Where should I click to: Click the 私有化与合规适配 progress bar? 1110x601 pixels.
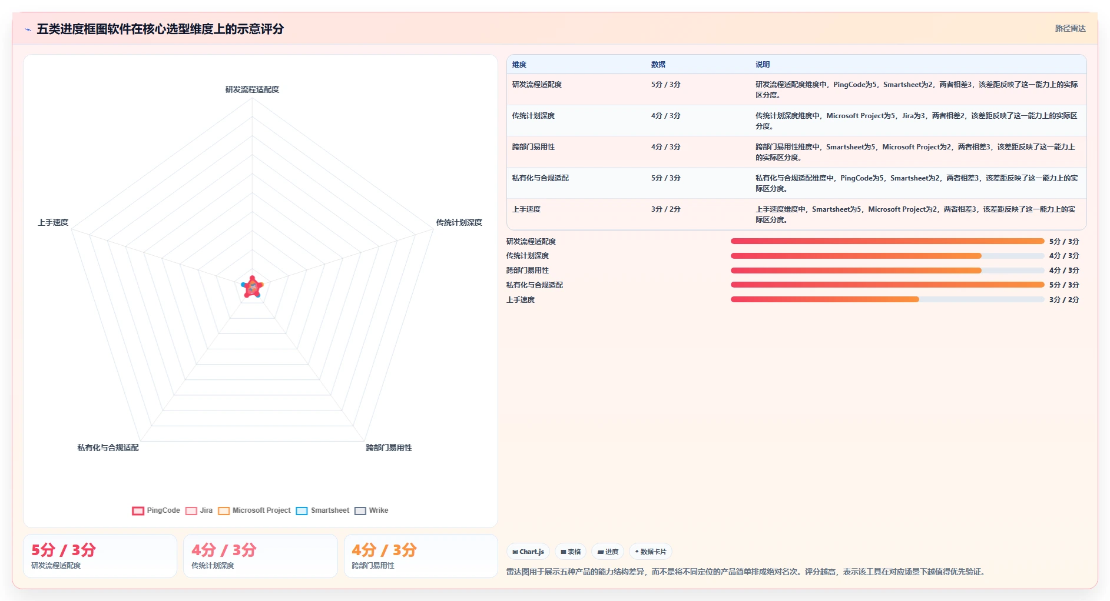[x=887, y=285]
